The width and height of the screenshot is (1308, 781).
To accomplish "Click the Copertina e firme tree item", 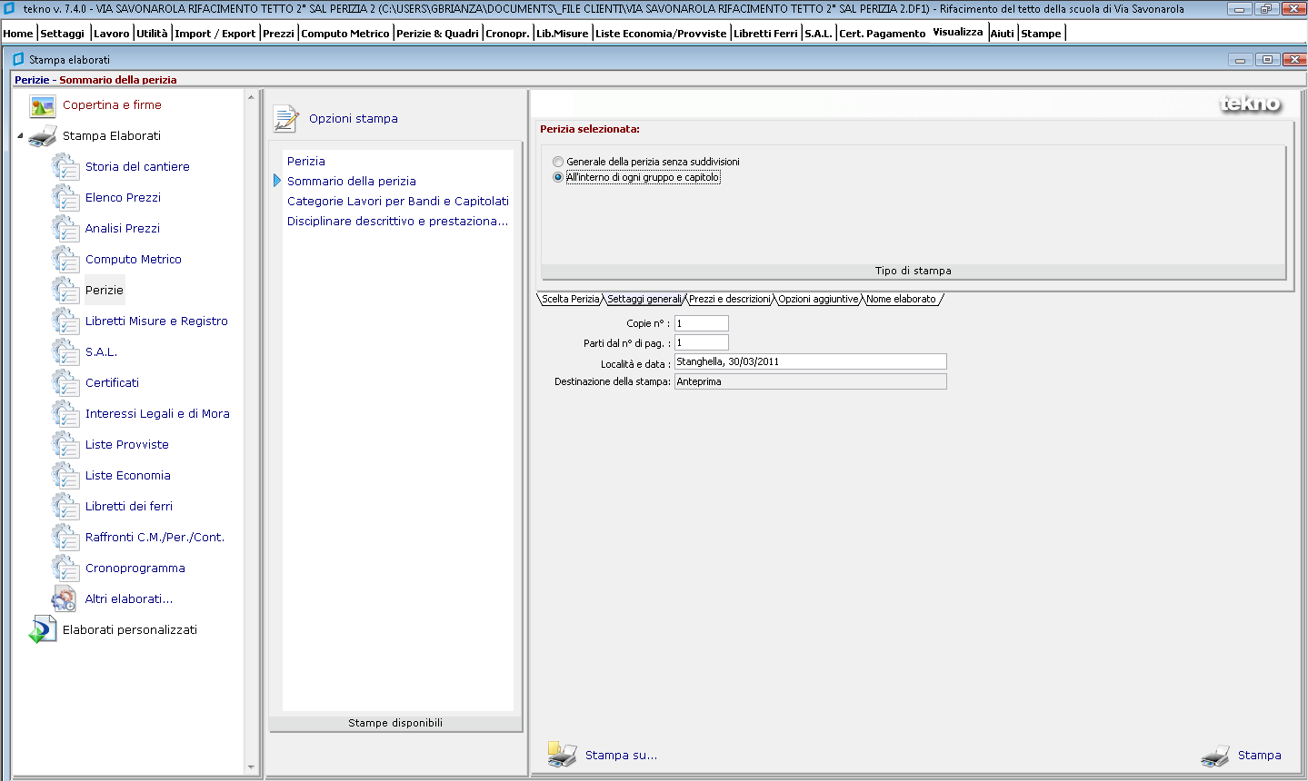I will point(112,105).
